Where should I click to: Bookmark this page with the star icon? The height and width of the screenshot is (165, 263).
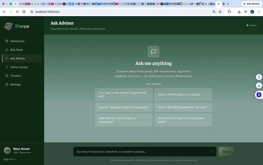(220, 11)
